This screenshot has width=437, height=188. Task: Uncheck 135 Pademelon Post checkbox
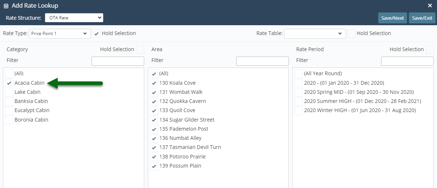(x=154, y=129)
